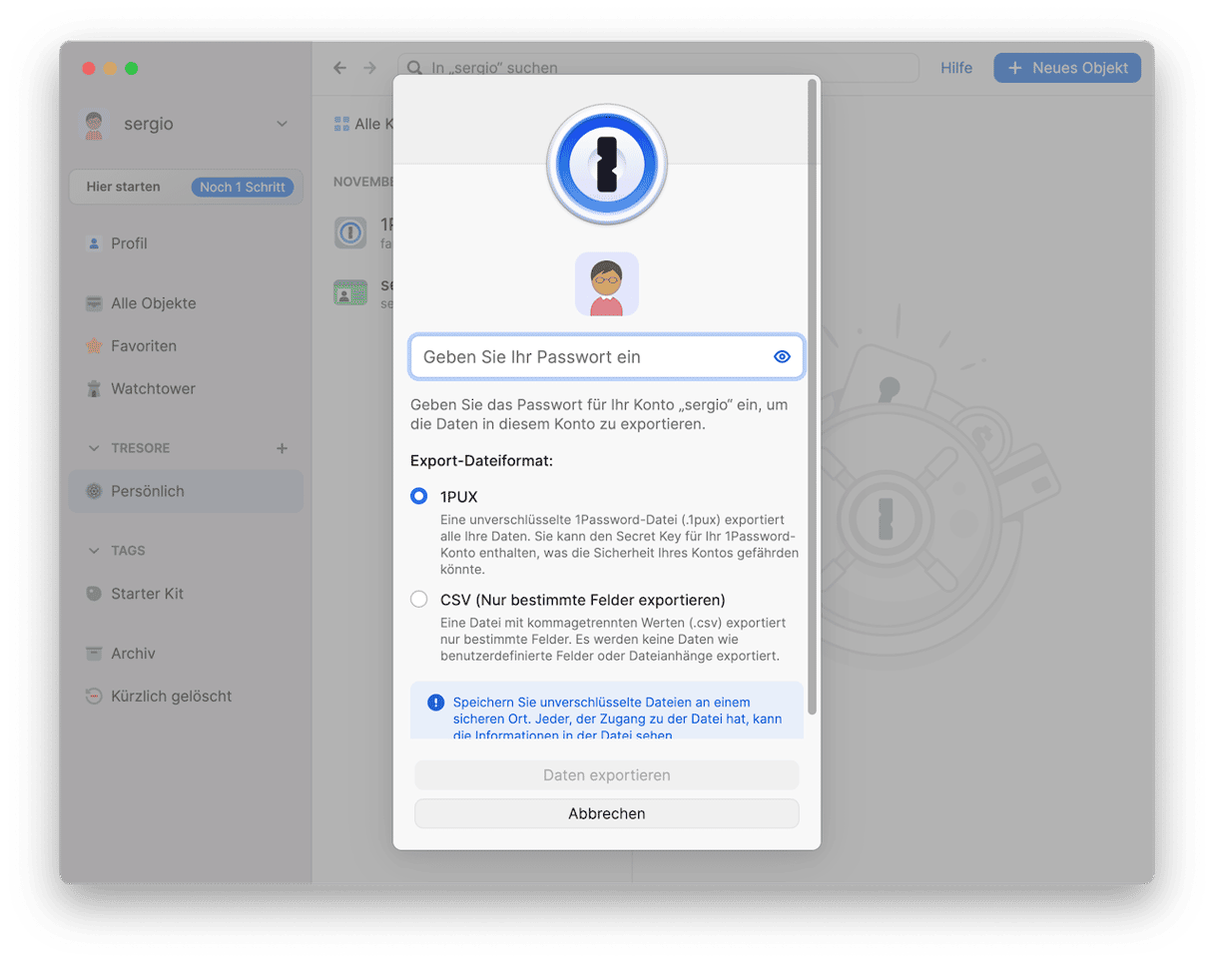
Task: Click the Watchtower icon in sidebar
Action: click(x=94, y=389)
